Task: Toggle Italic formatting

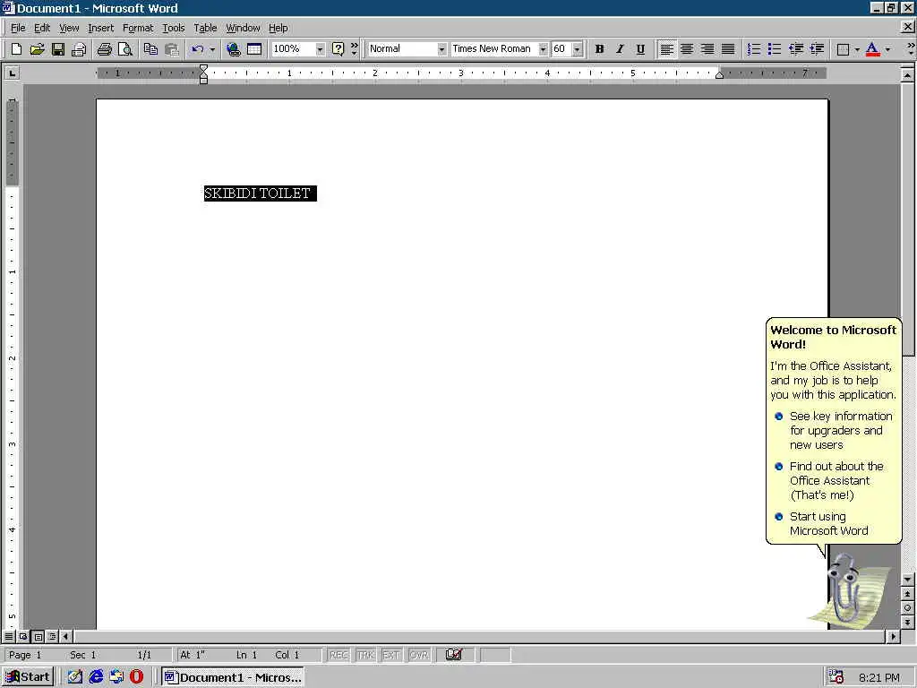Action: 620,49
